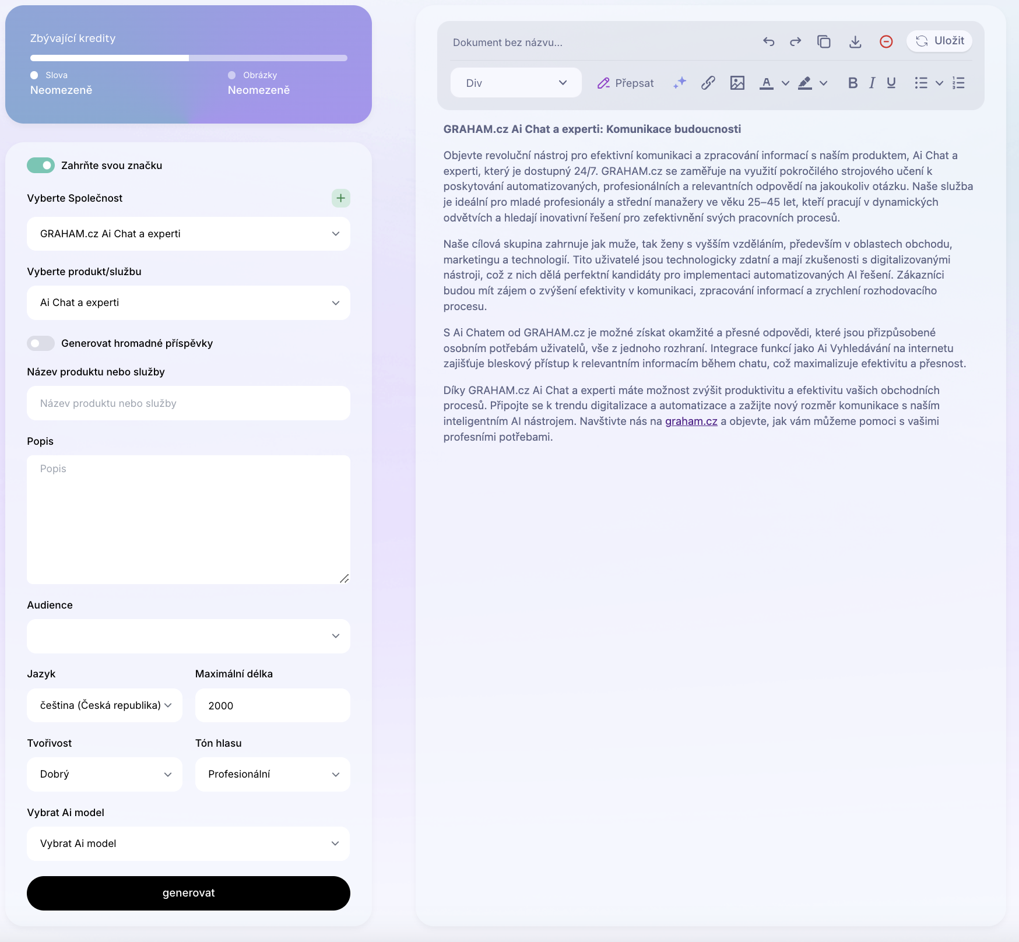Toggle underline formatting
1019x942 pixels.
coord(891,83)
